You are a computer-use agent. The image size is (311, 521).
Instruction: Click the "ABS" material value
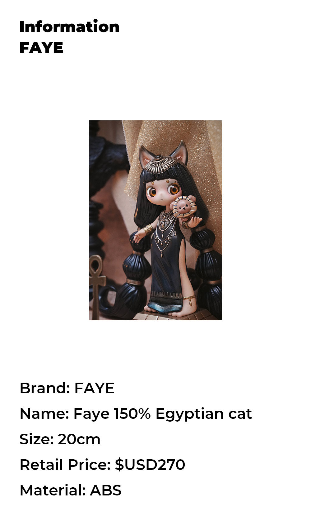pos(106,490)
